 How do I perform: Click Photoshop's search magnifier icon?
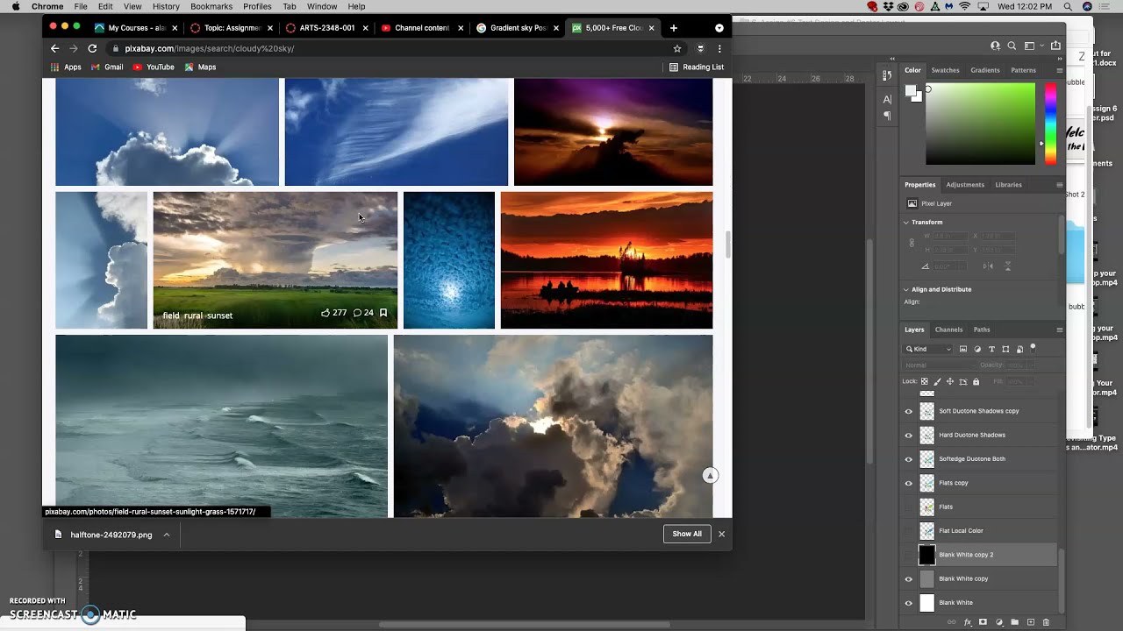(1012, 46)
